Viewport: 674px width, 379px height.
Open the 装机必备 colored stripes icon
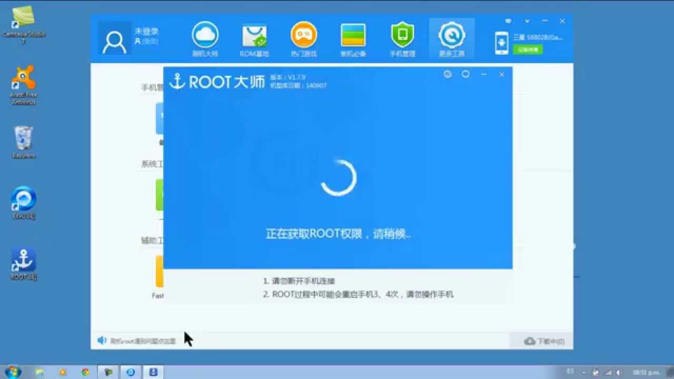[x=353, y=39]
